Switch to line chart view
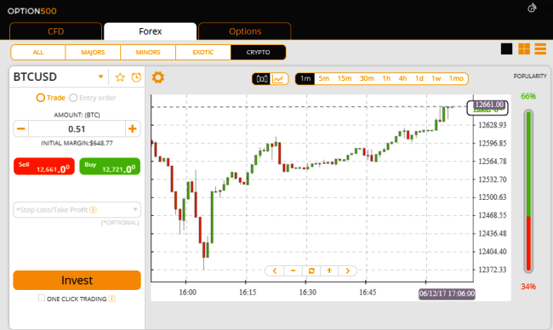The width and height of the screenshot is (553, 330). pyautogui.click(x=278, y=78)
